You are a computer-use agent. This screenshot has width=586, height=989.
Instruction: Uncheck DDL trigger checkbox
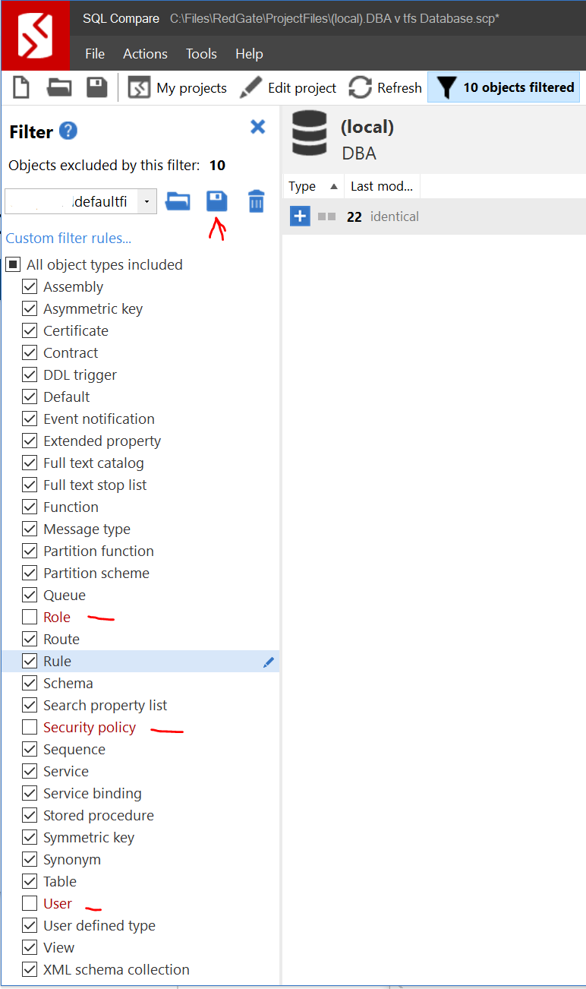[30, 375]
